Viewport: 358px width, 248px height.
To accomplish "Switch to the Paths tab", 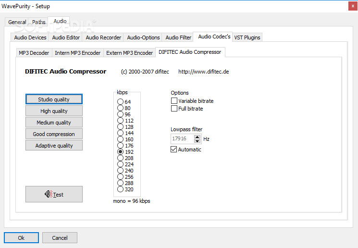I will (x=38, y=22).
